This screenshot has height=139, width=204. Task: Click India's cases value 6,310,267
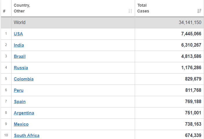click(x=191, y=45)
